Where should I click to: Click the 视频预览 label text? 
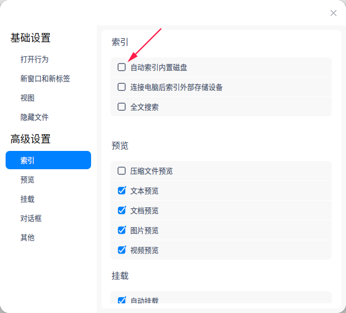click(145, 251)
